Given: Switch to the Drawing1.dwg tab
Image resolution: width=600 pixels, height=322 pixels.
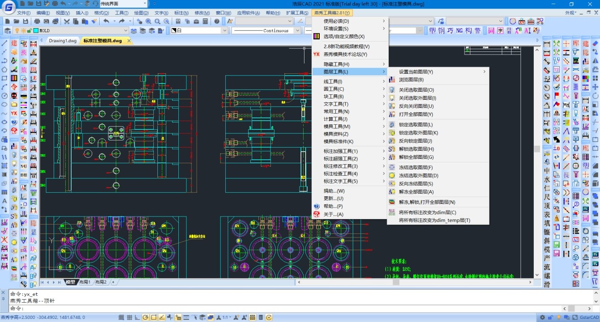Looking at the screenshot, I should tap(63, 41).
